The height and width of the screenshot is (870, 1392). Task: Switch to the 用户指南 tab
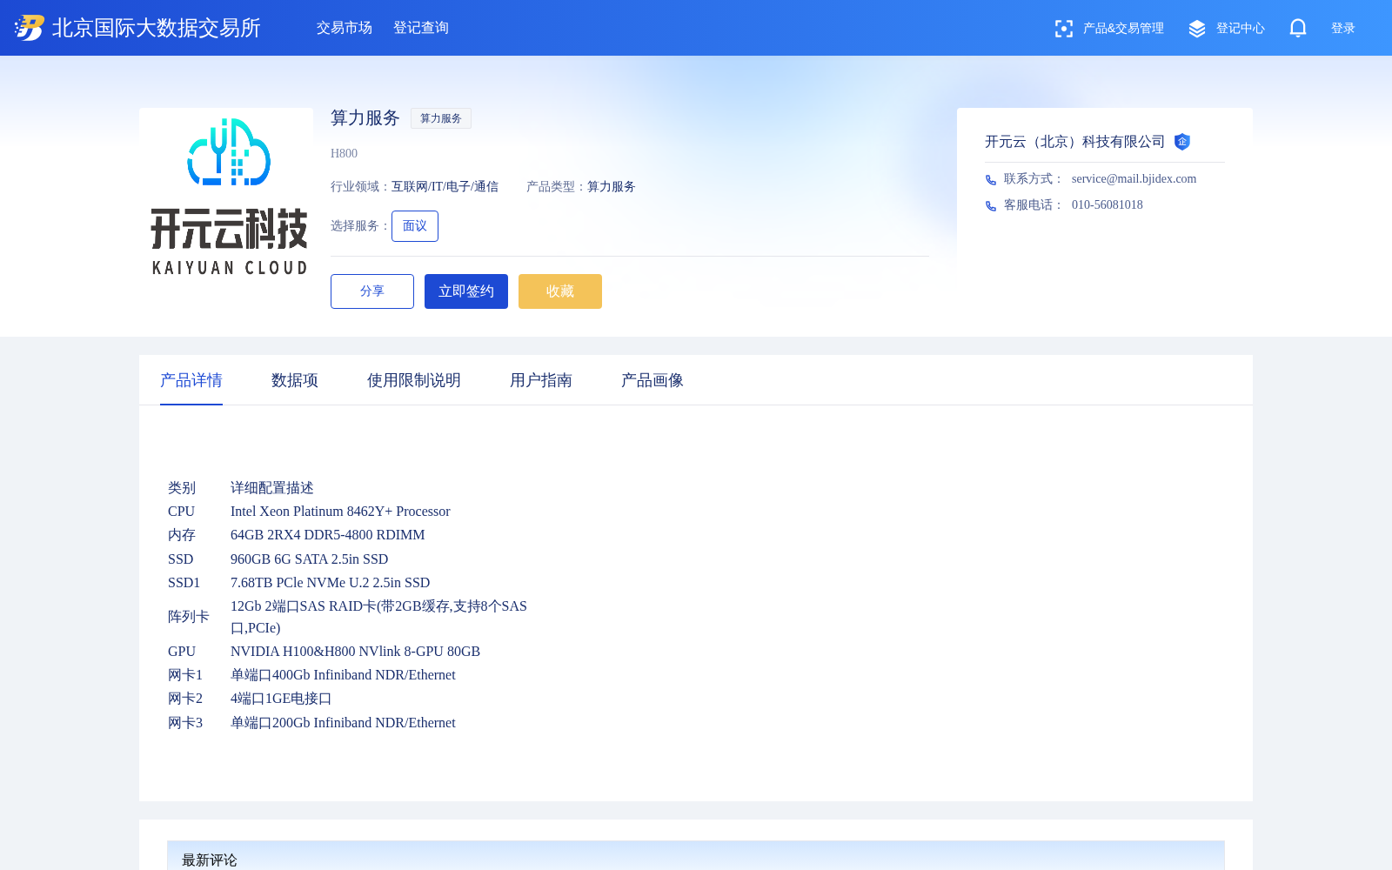pos(541,380)
